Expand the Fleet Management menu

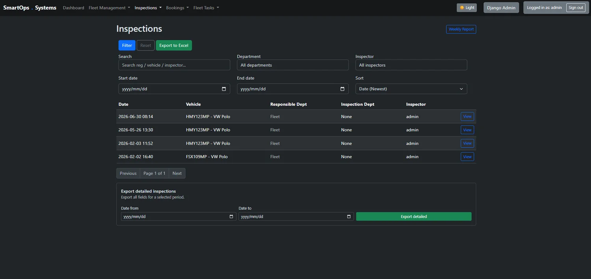coord(109,8)
